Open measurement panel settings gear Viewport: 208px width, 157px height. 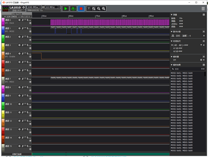pyautogui.click(x=204, y=15)
